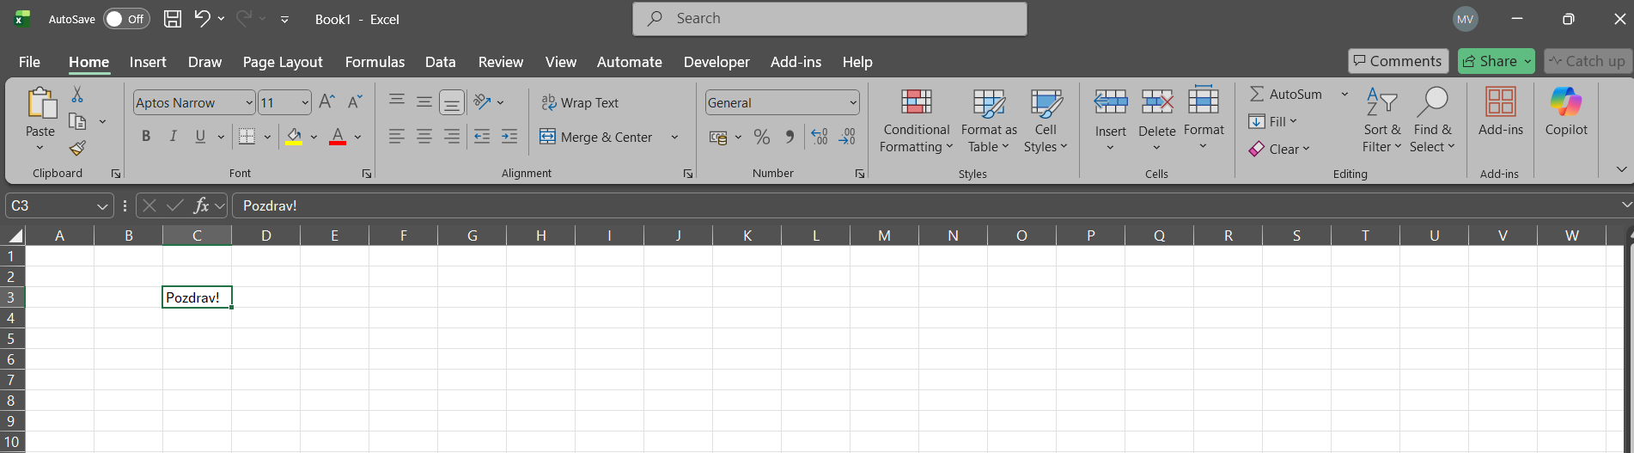Viewport: 1634px width, 453px height.
Task: Click the Insert cells button
Action: (x=1110, y=103)
